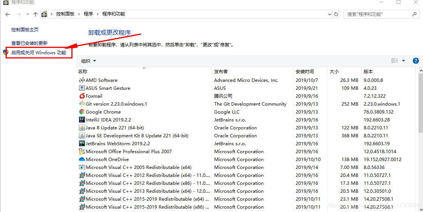Open recent locations dropdown arrow
Image resolution: width=423 pixels, height=212 pixels.
point(28,14)
